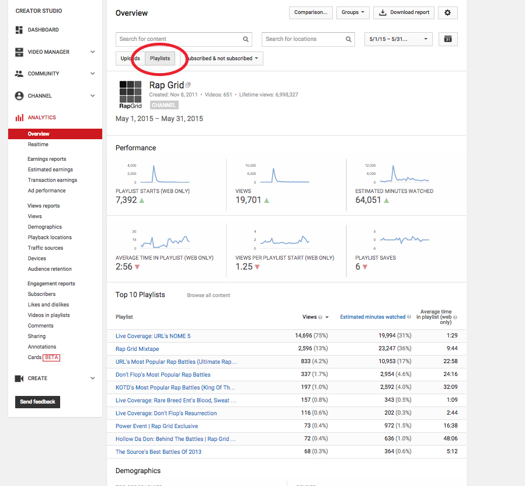Open Live Coverage: URL's NOME 5 playlist

pyautogui.click(x=153, y=336)
